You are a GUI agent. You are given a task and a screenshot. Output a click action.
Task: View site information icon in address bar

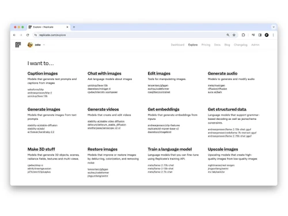click(36, 35)
